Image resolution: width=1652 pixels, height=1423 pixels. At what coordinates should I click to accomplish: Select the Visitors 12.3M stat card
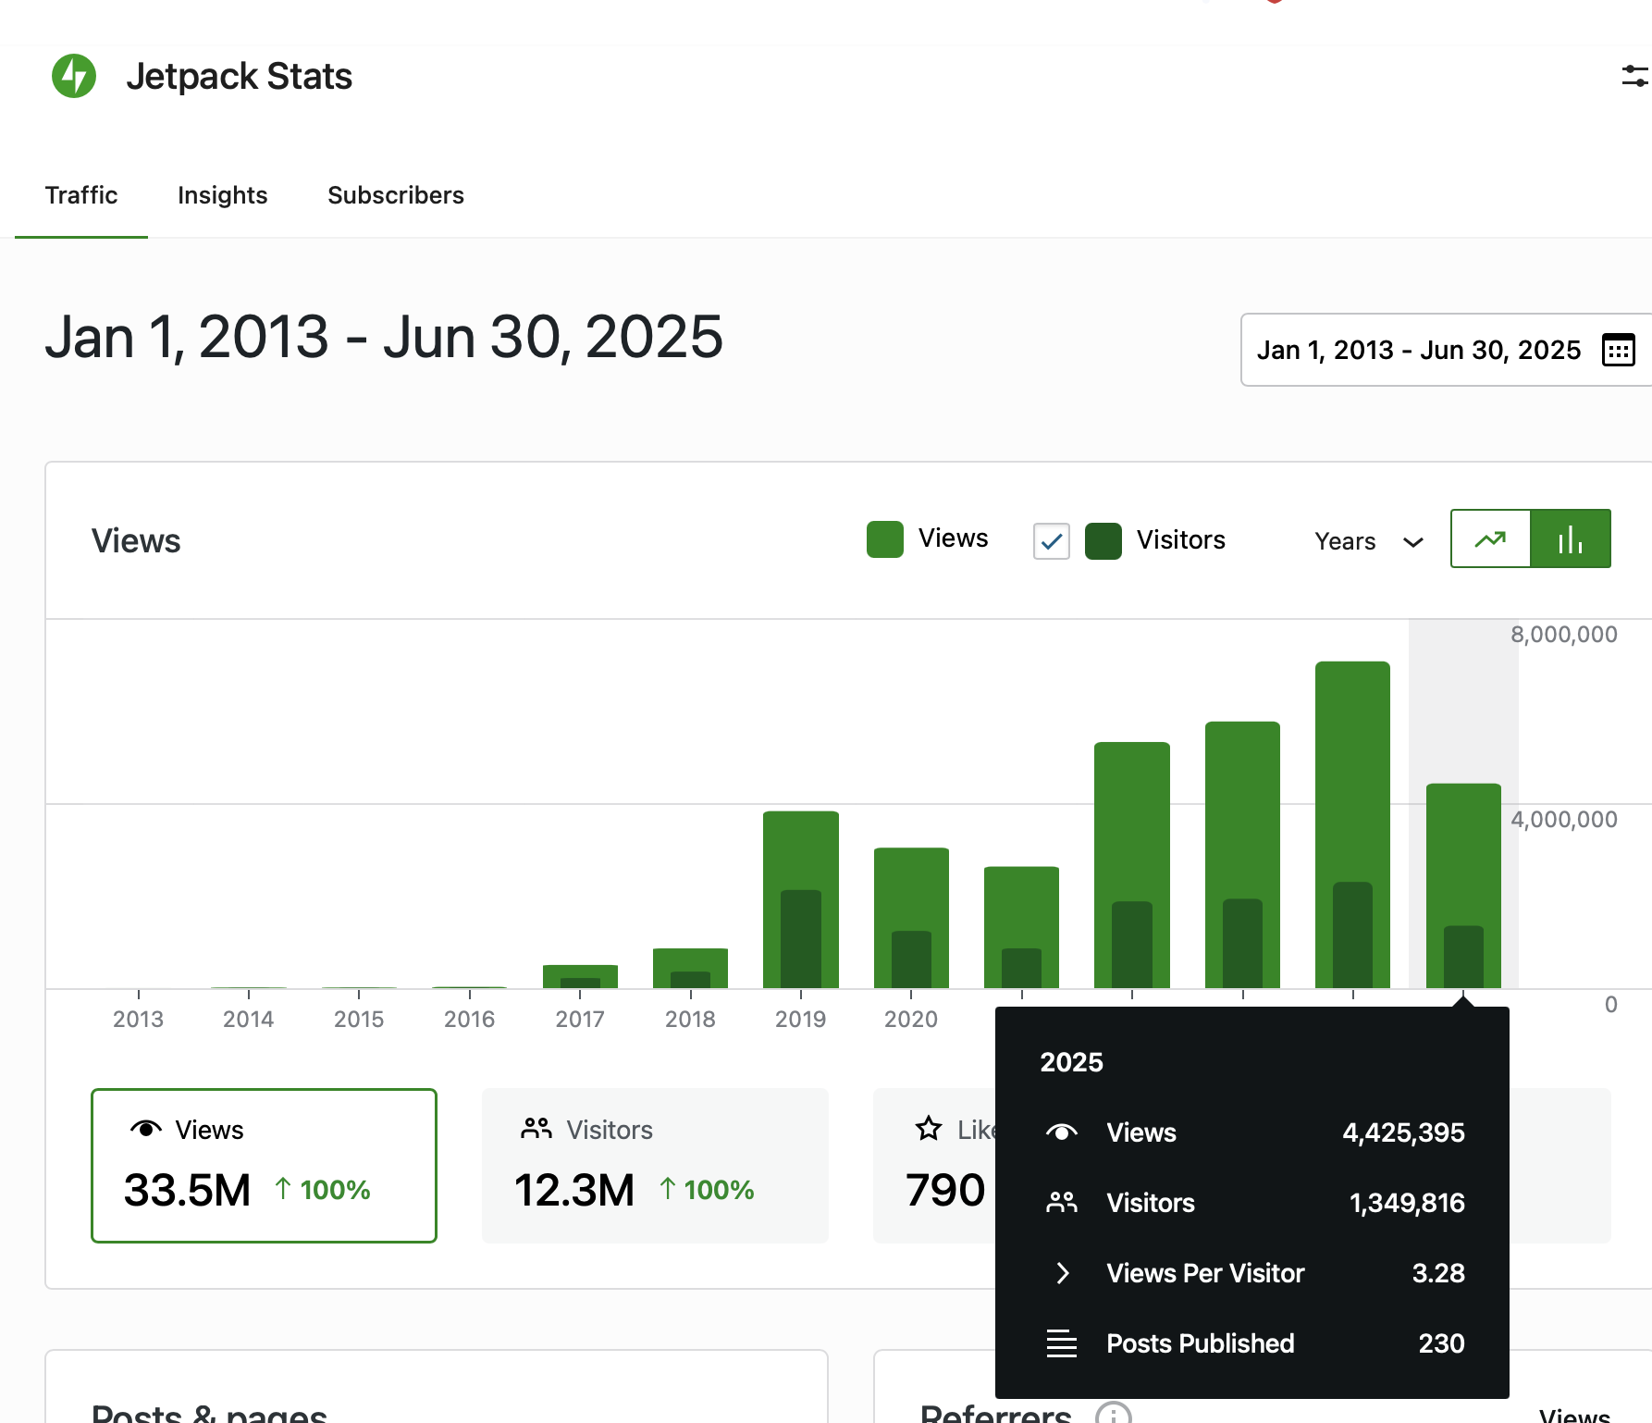click(x=655, y=1166)
